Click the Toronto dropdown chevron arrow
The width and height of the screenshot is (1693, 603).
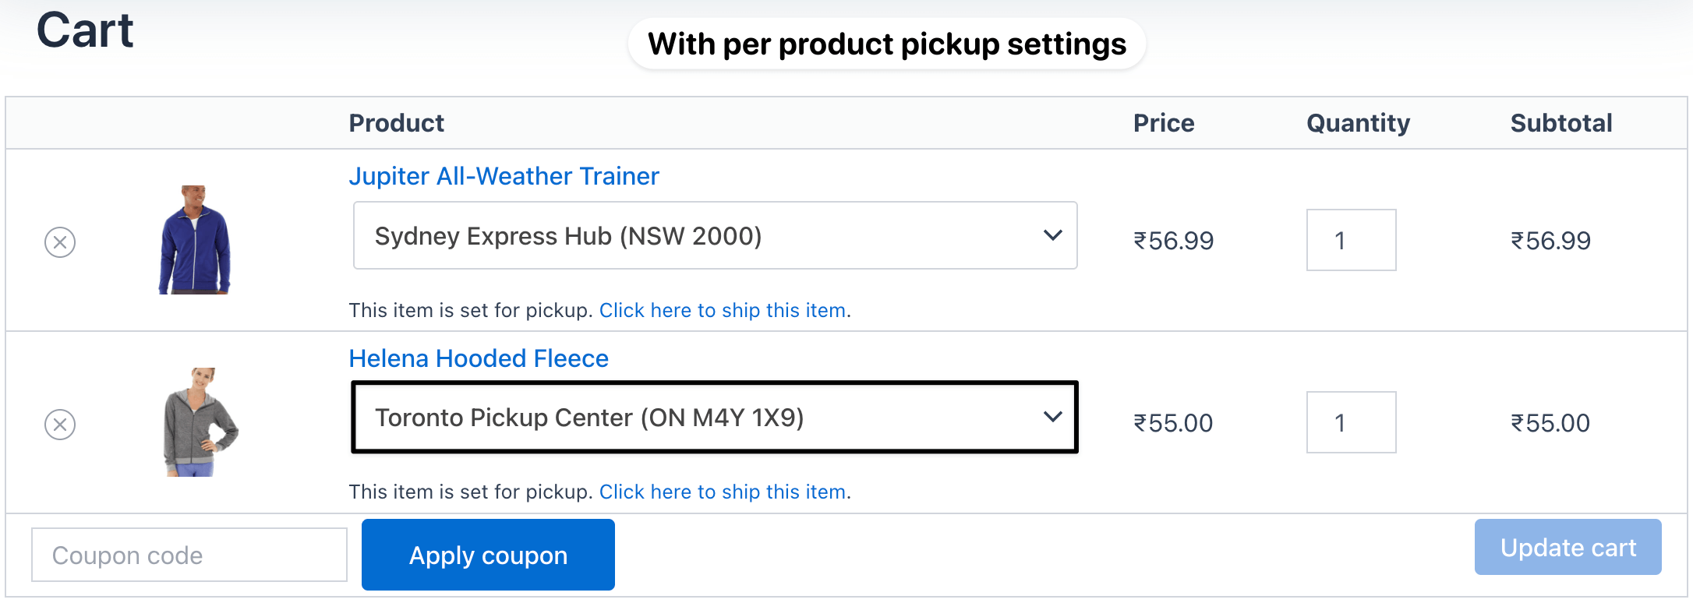[x=1052, y=417]
